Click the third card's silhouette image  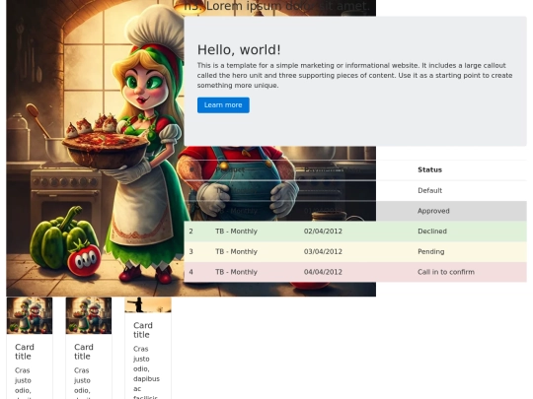(148, 304)
